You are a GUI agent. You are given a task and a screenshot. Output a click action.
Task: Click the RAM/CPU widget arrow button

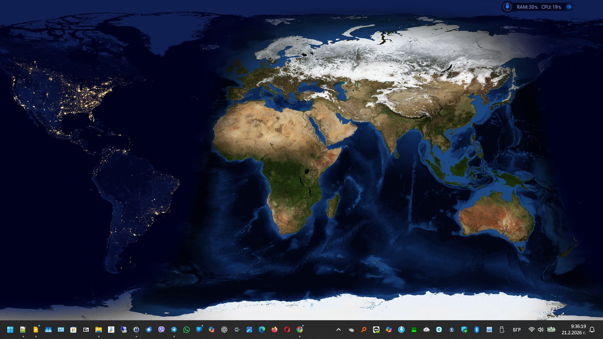tap(568, 7)
